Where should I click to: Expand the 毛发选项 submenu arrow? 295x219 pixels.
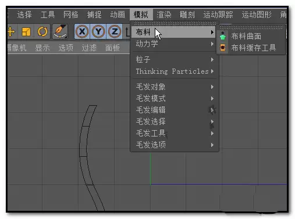[x=212, y=145]
